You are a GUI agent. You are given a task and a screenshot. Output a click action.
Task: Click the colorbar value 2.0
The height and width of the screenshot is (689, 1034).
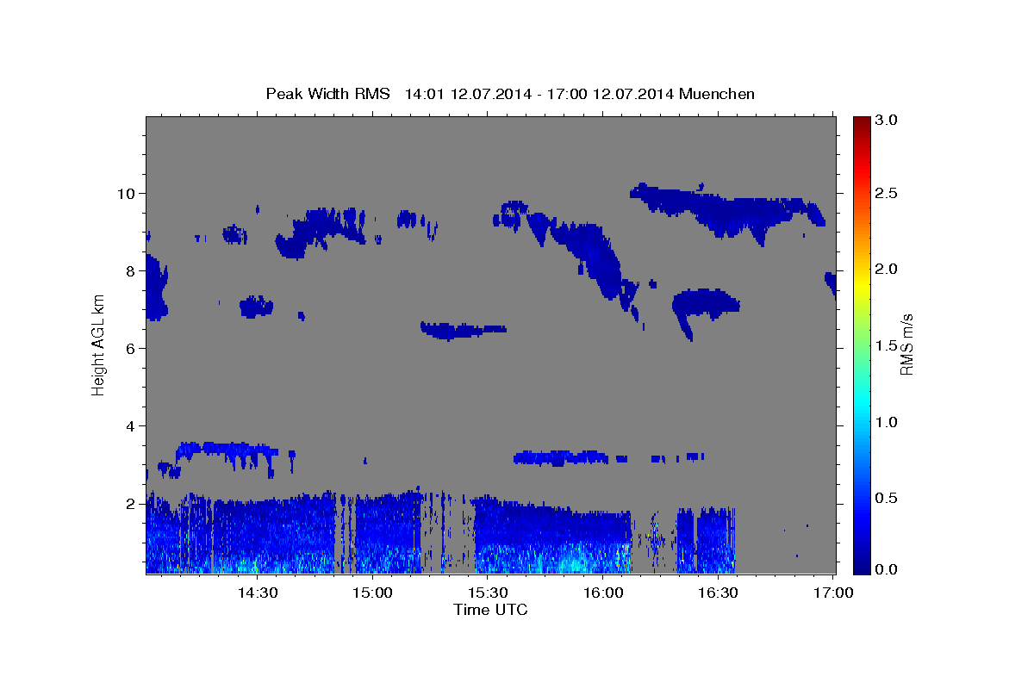888,269
